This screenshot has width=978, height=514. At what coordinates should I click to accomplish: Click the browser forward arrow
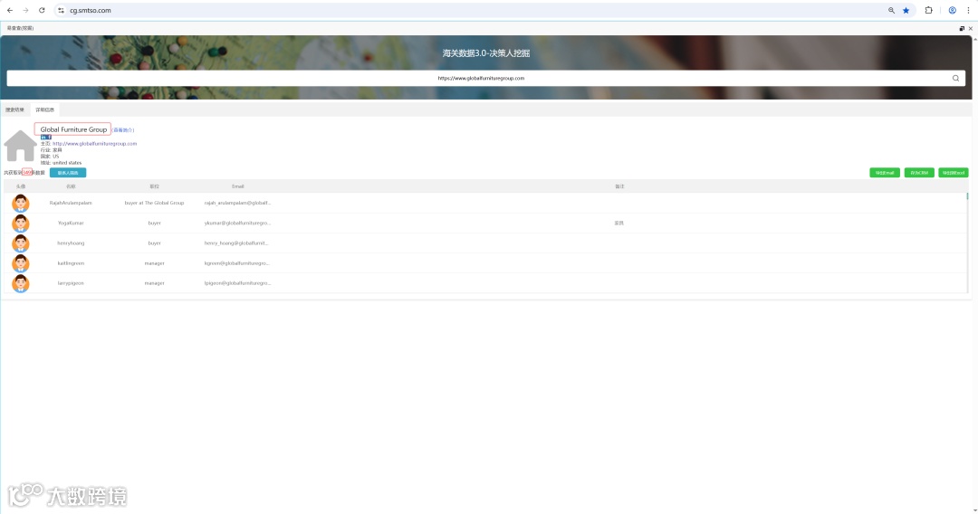pyautogui.click(x=25, y=10)
